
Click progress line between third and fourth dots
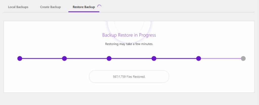pos(132,58)
